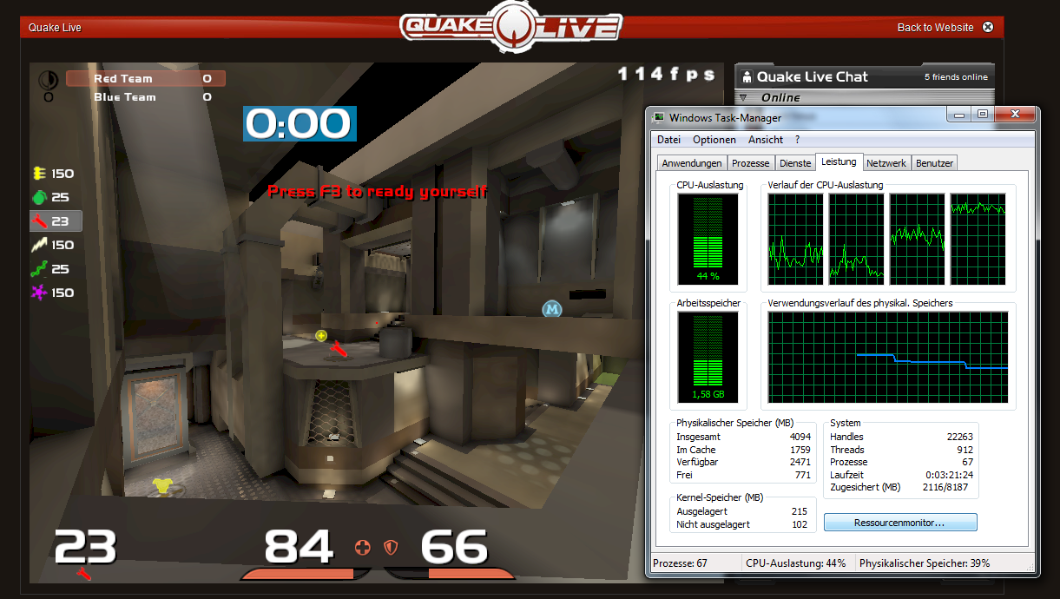Open the Datei menu in Task-Manager

(x=668, y=139)
